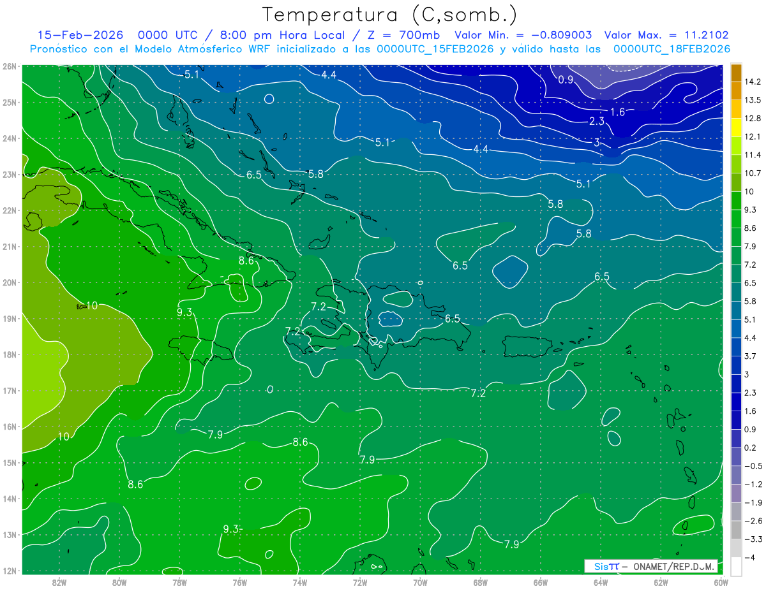The height and width of the screenshot is (591, 766).
Task: Click the colorbar label "13.5"
Action: 753,100
